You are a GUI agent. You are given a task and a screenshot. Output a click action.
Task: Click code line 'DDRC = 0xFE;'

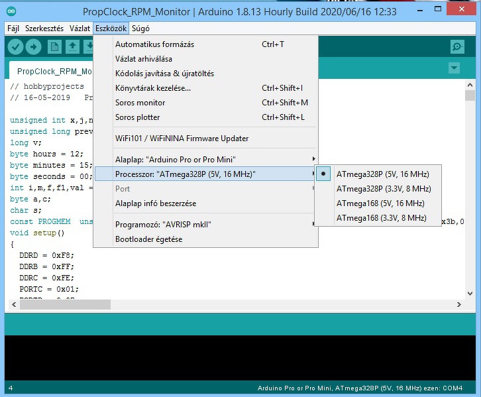point(46,278)
